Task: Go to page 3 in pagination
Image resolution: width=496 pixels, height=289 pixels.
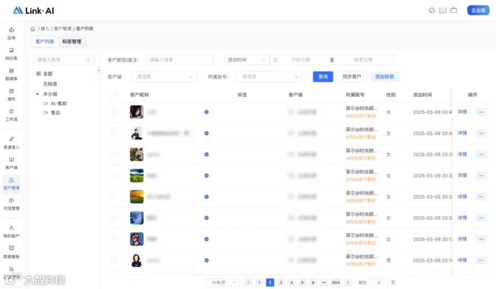Action: pyautogui.click(x=281, y=282)
